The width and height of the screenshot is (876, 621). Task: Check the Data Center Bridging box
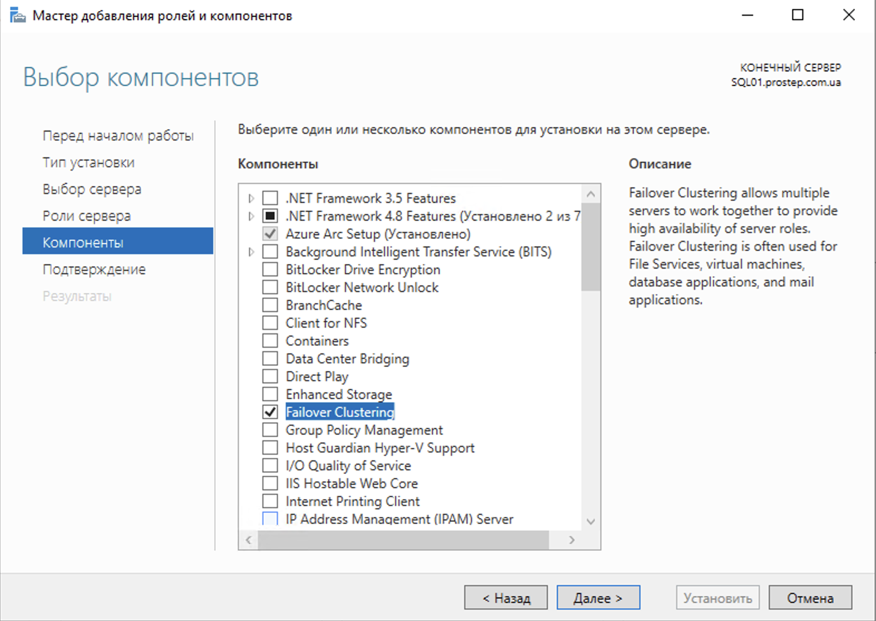pyautogui.click(x=270, y=359)
